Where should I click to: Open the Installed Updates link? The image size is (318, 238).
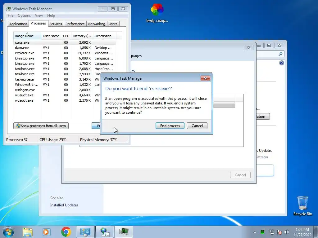(x=64, y=205)
